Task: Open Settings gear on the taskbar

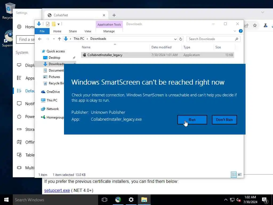Action: coord(131,200)
